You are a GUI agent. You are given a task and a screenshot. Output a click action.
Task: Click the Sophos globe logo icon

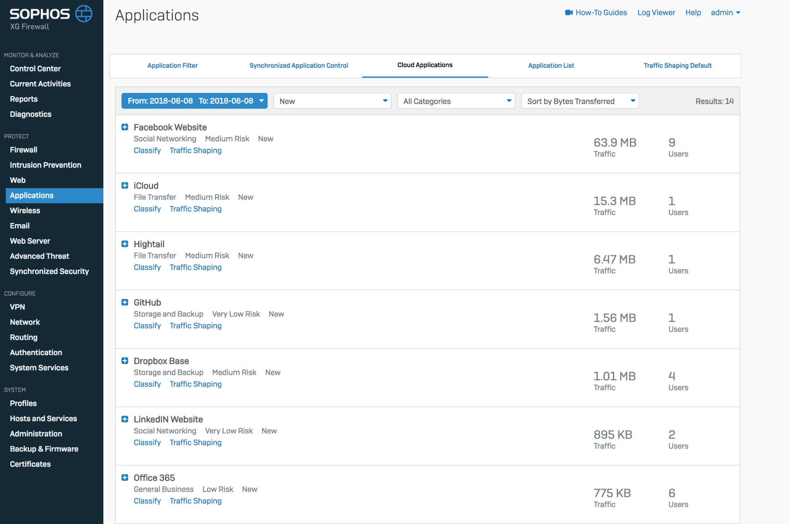click(84, 13)
